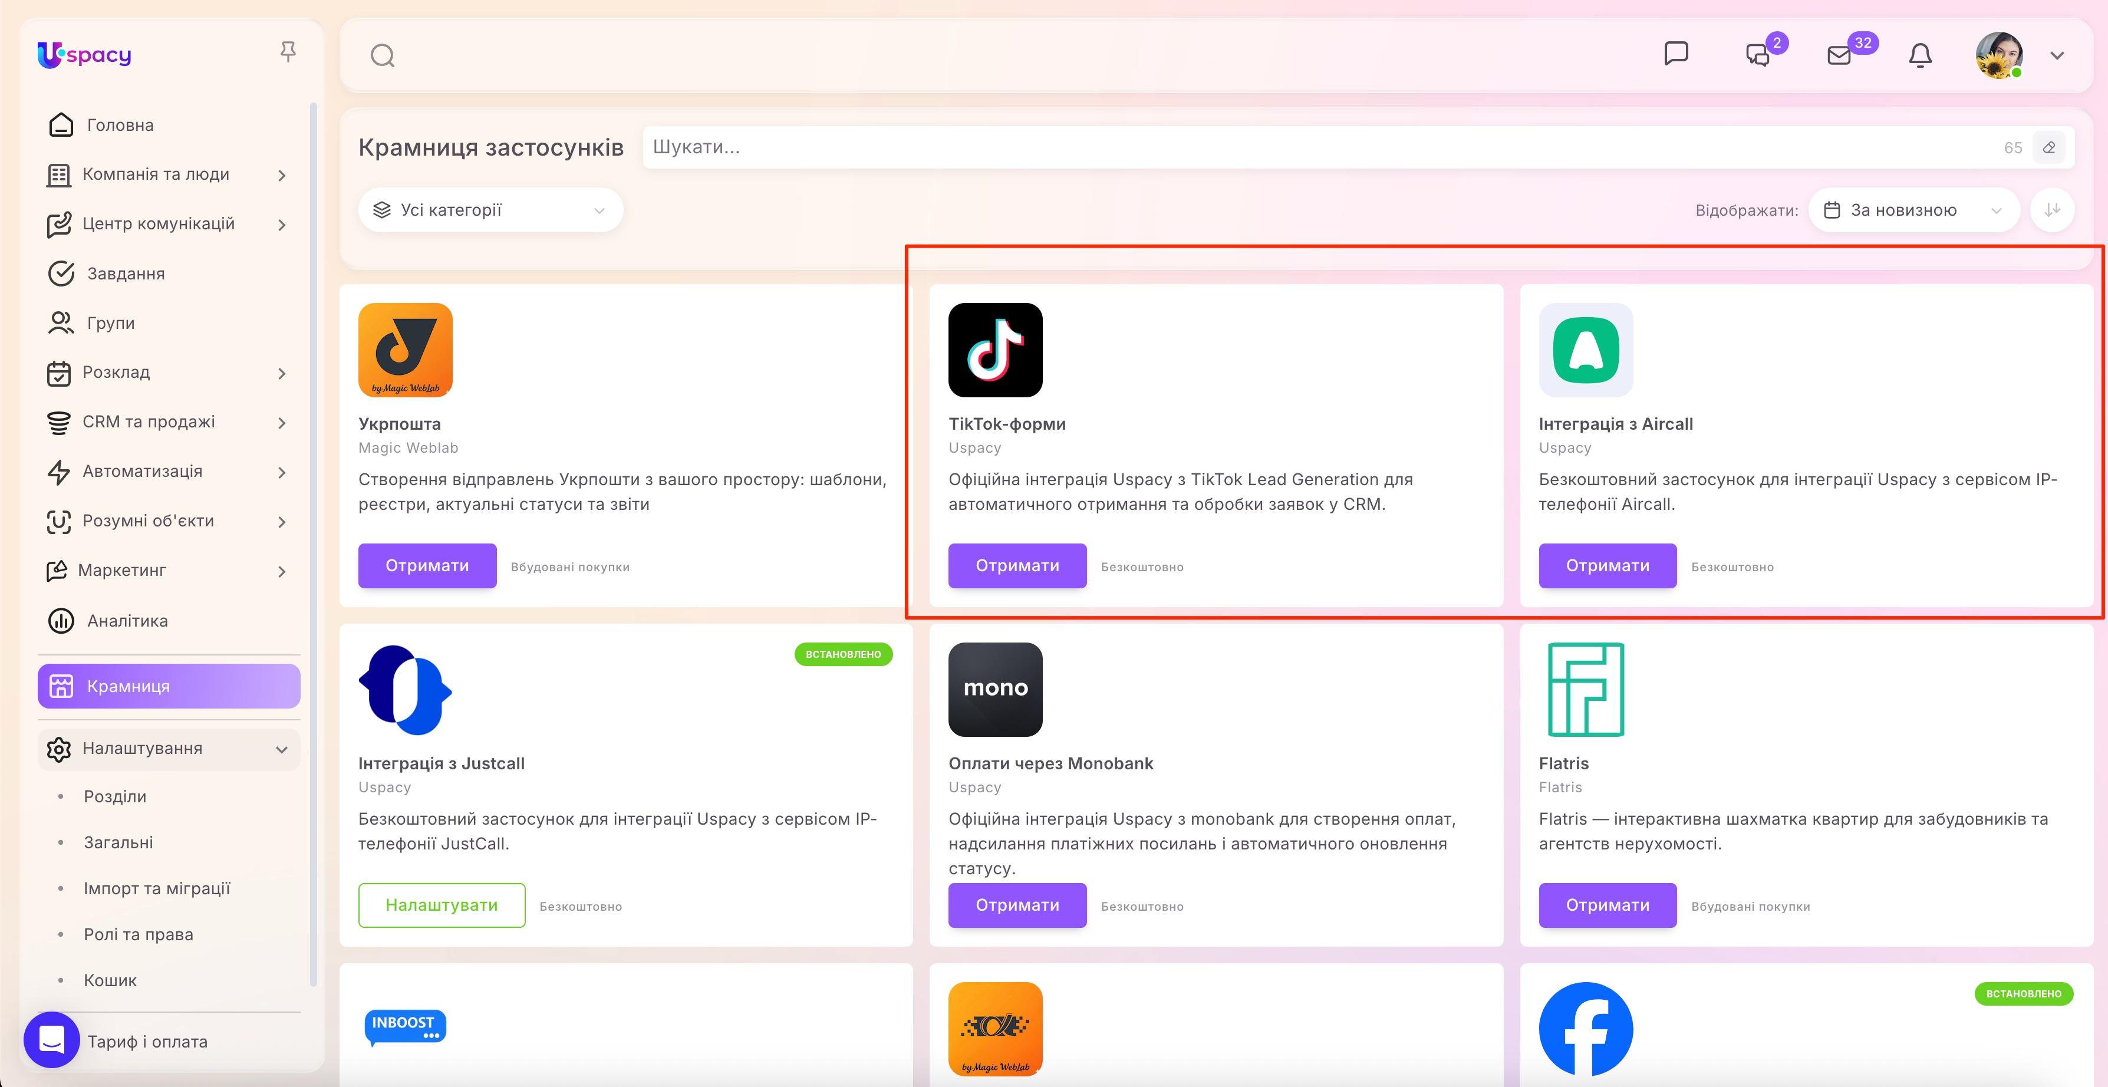Expand CRM та продажі submenu
The width and height of the screenshot is (2108, 1087).
[282, 422]
